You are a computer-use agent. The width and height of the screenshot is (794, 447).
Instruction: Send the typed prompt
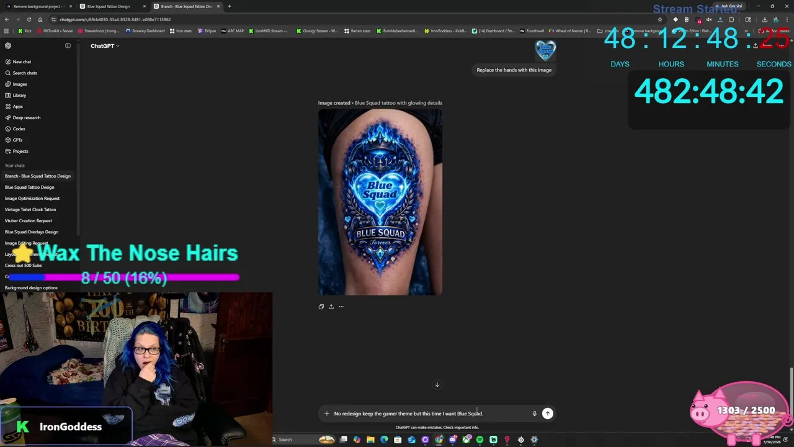(547, 413)
